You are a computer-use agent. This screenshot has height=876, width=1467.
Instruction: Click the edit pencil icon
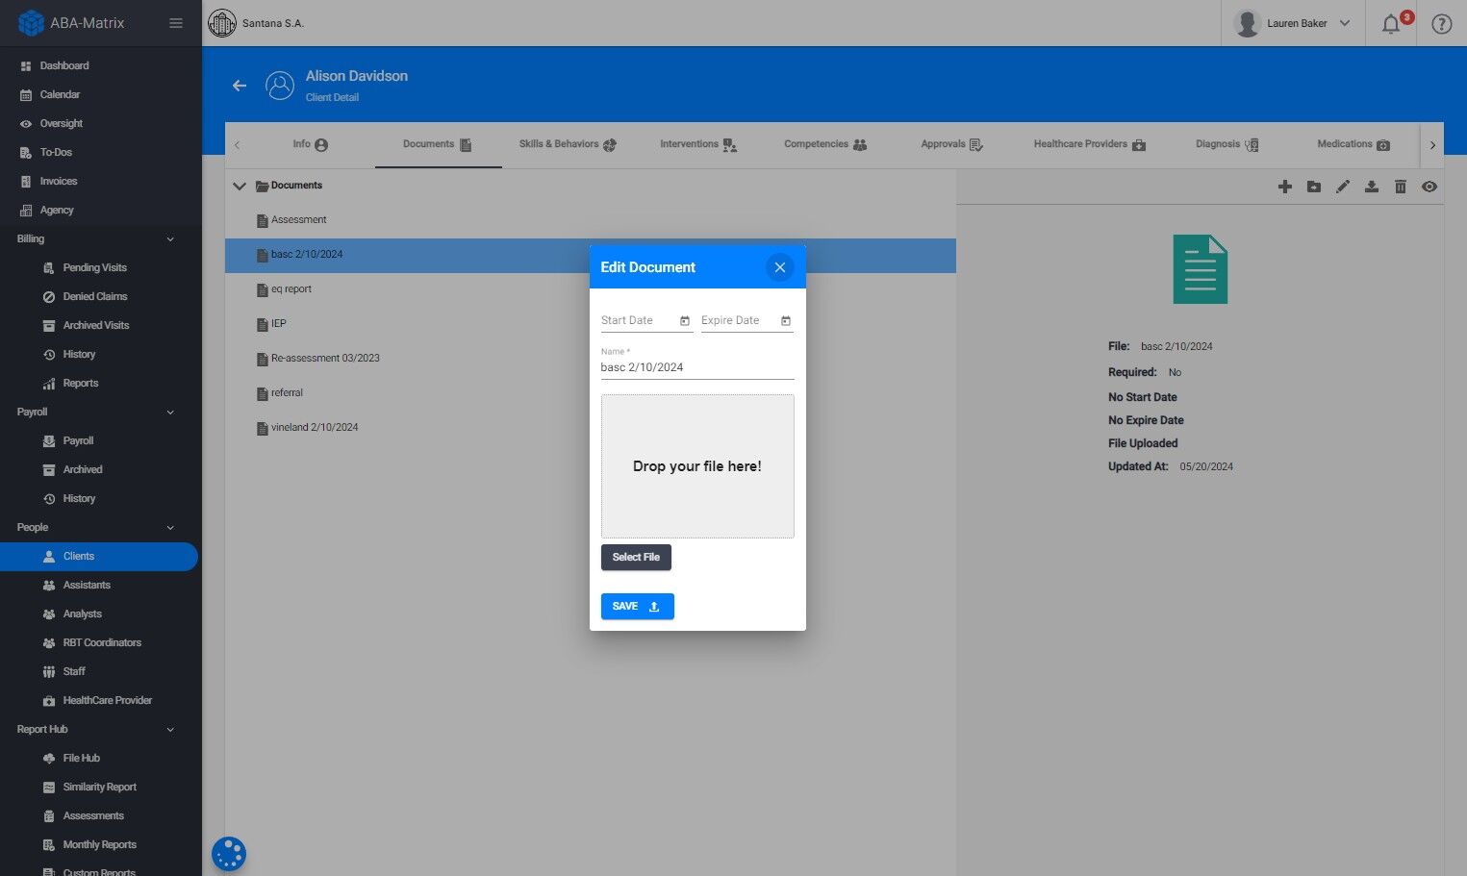(1343, 187)
